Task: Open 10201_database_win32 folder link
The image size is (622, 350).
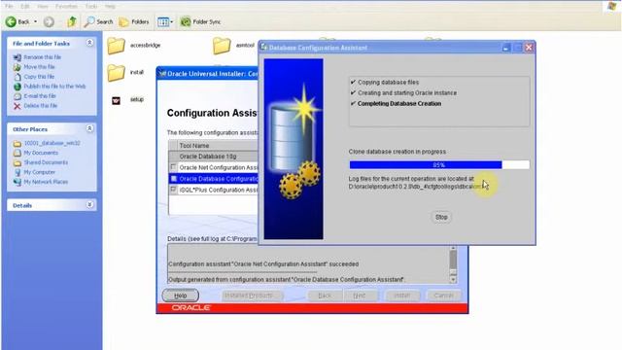Action: [x=52, y=143]
